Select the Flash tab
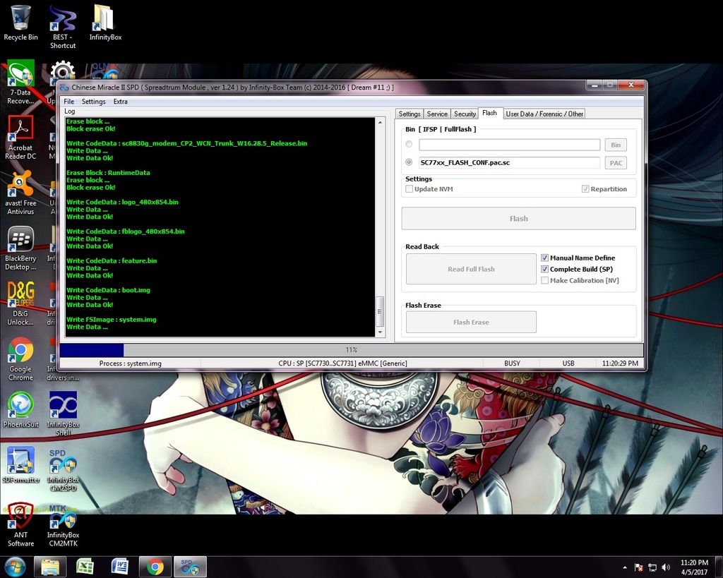Viewport: 723px width, 578px height. tap(489, 113)
